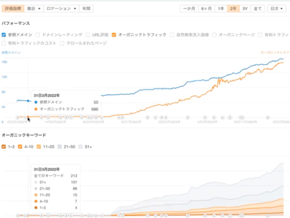This screenshot has width=290, height=218.
Task: Set range to 一か月
Action: (x=189, y=9)
